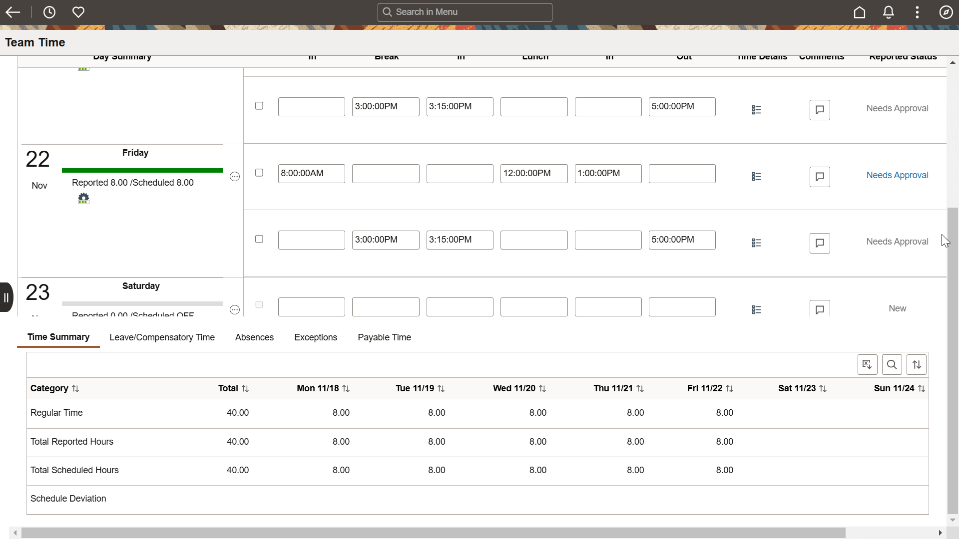
Task: Open Saturday related actions ellipsis menu
Action: [234, 310]
